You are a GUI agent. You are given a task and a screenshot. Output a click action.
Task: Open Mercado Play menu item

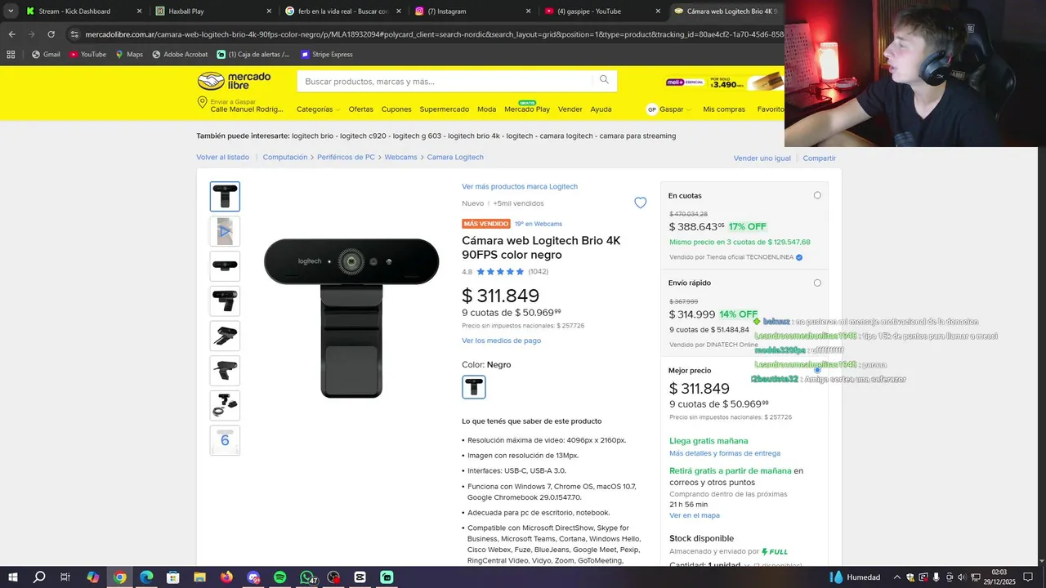[527, 109]
